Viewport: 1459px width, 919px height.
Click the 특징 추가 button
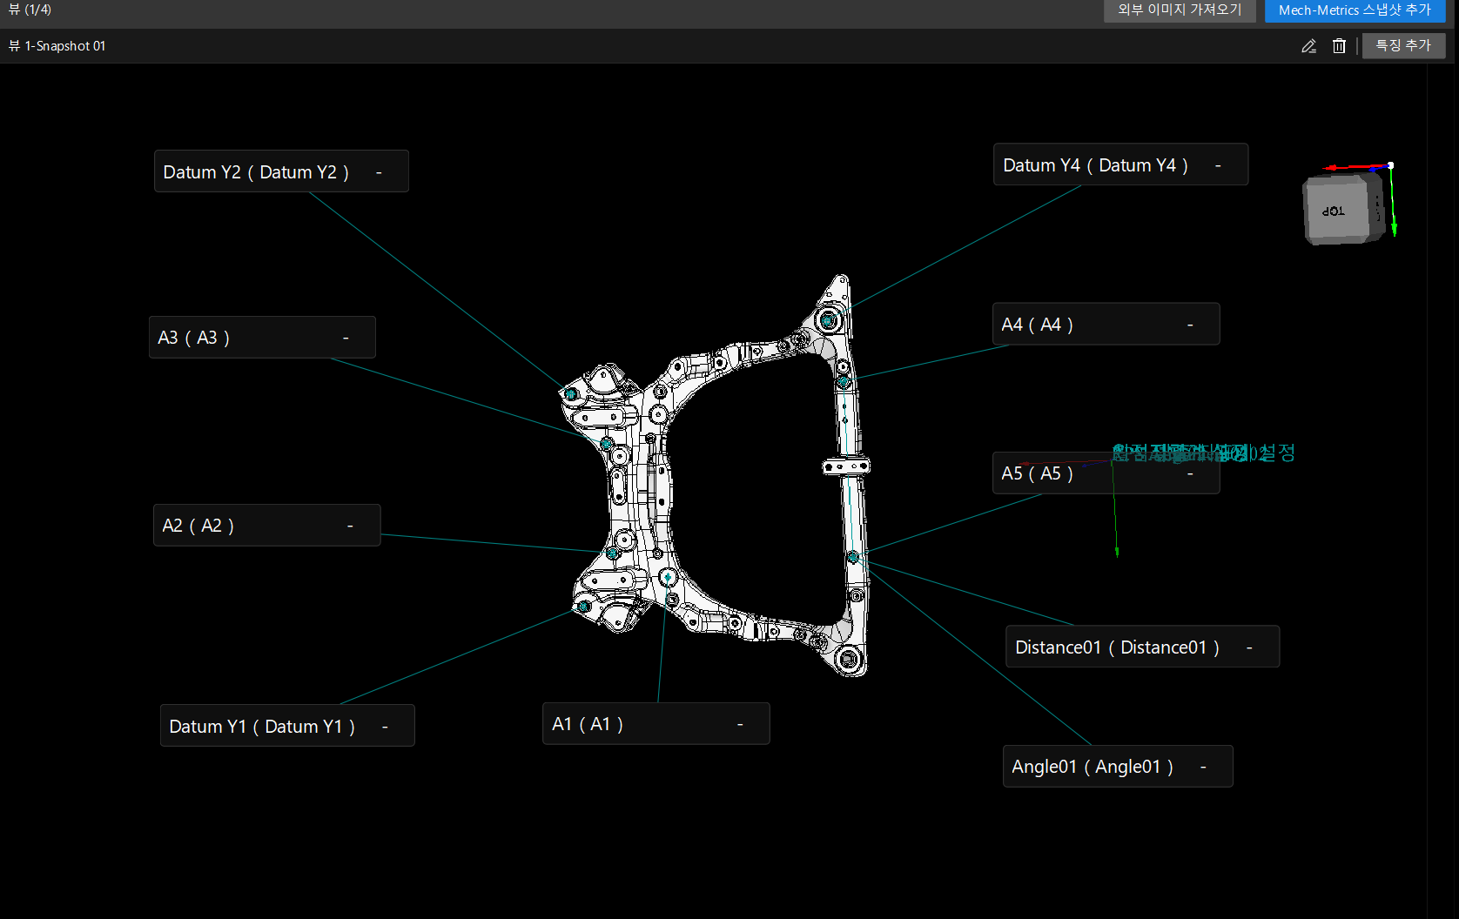[x=1403, y=45]
